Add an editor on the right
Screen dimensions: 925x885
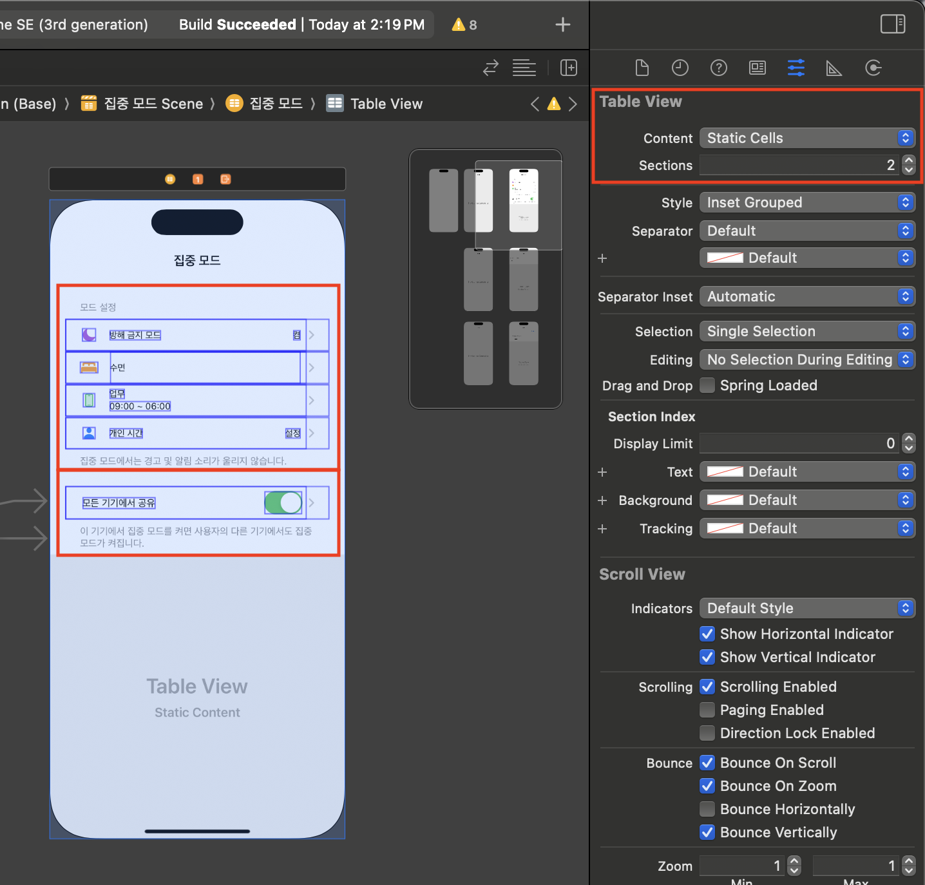tap(569, 68)
